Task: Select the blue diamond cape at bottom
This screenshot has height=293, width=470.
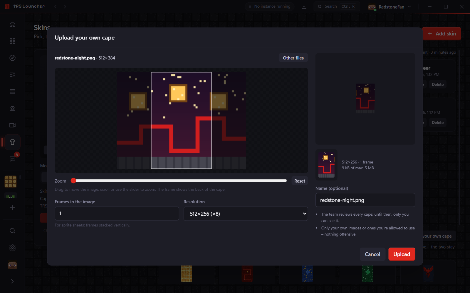Action: click(x=307, y=274)
